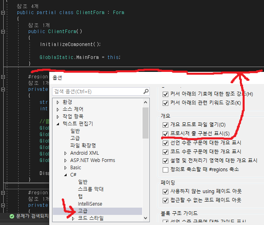Image resolution: width=264 pixels, height=225 pixels.
Task: Select IntelliSense under C#
Action: tap(90, 204)
